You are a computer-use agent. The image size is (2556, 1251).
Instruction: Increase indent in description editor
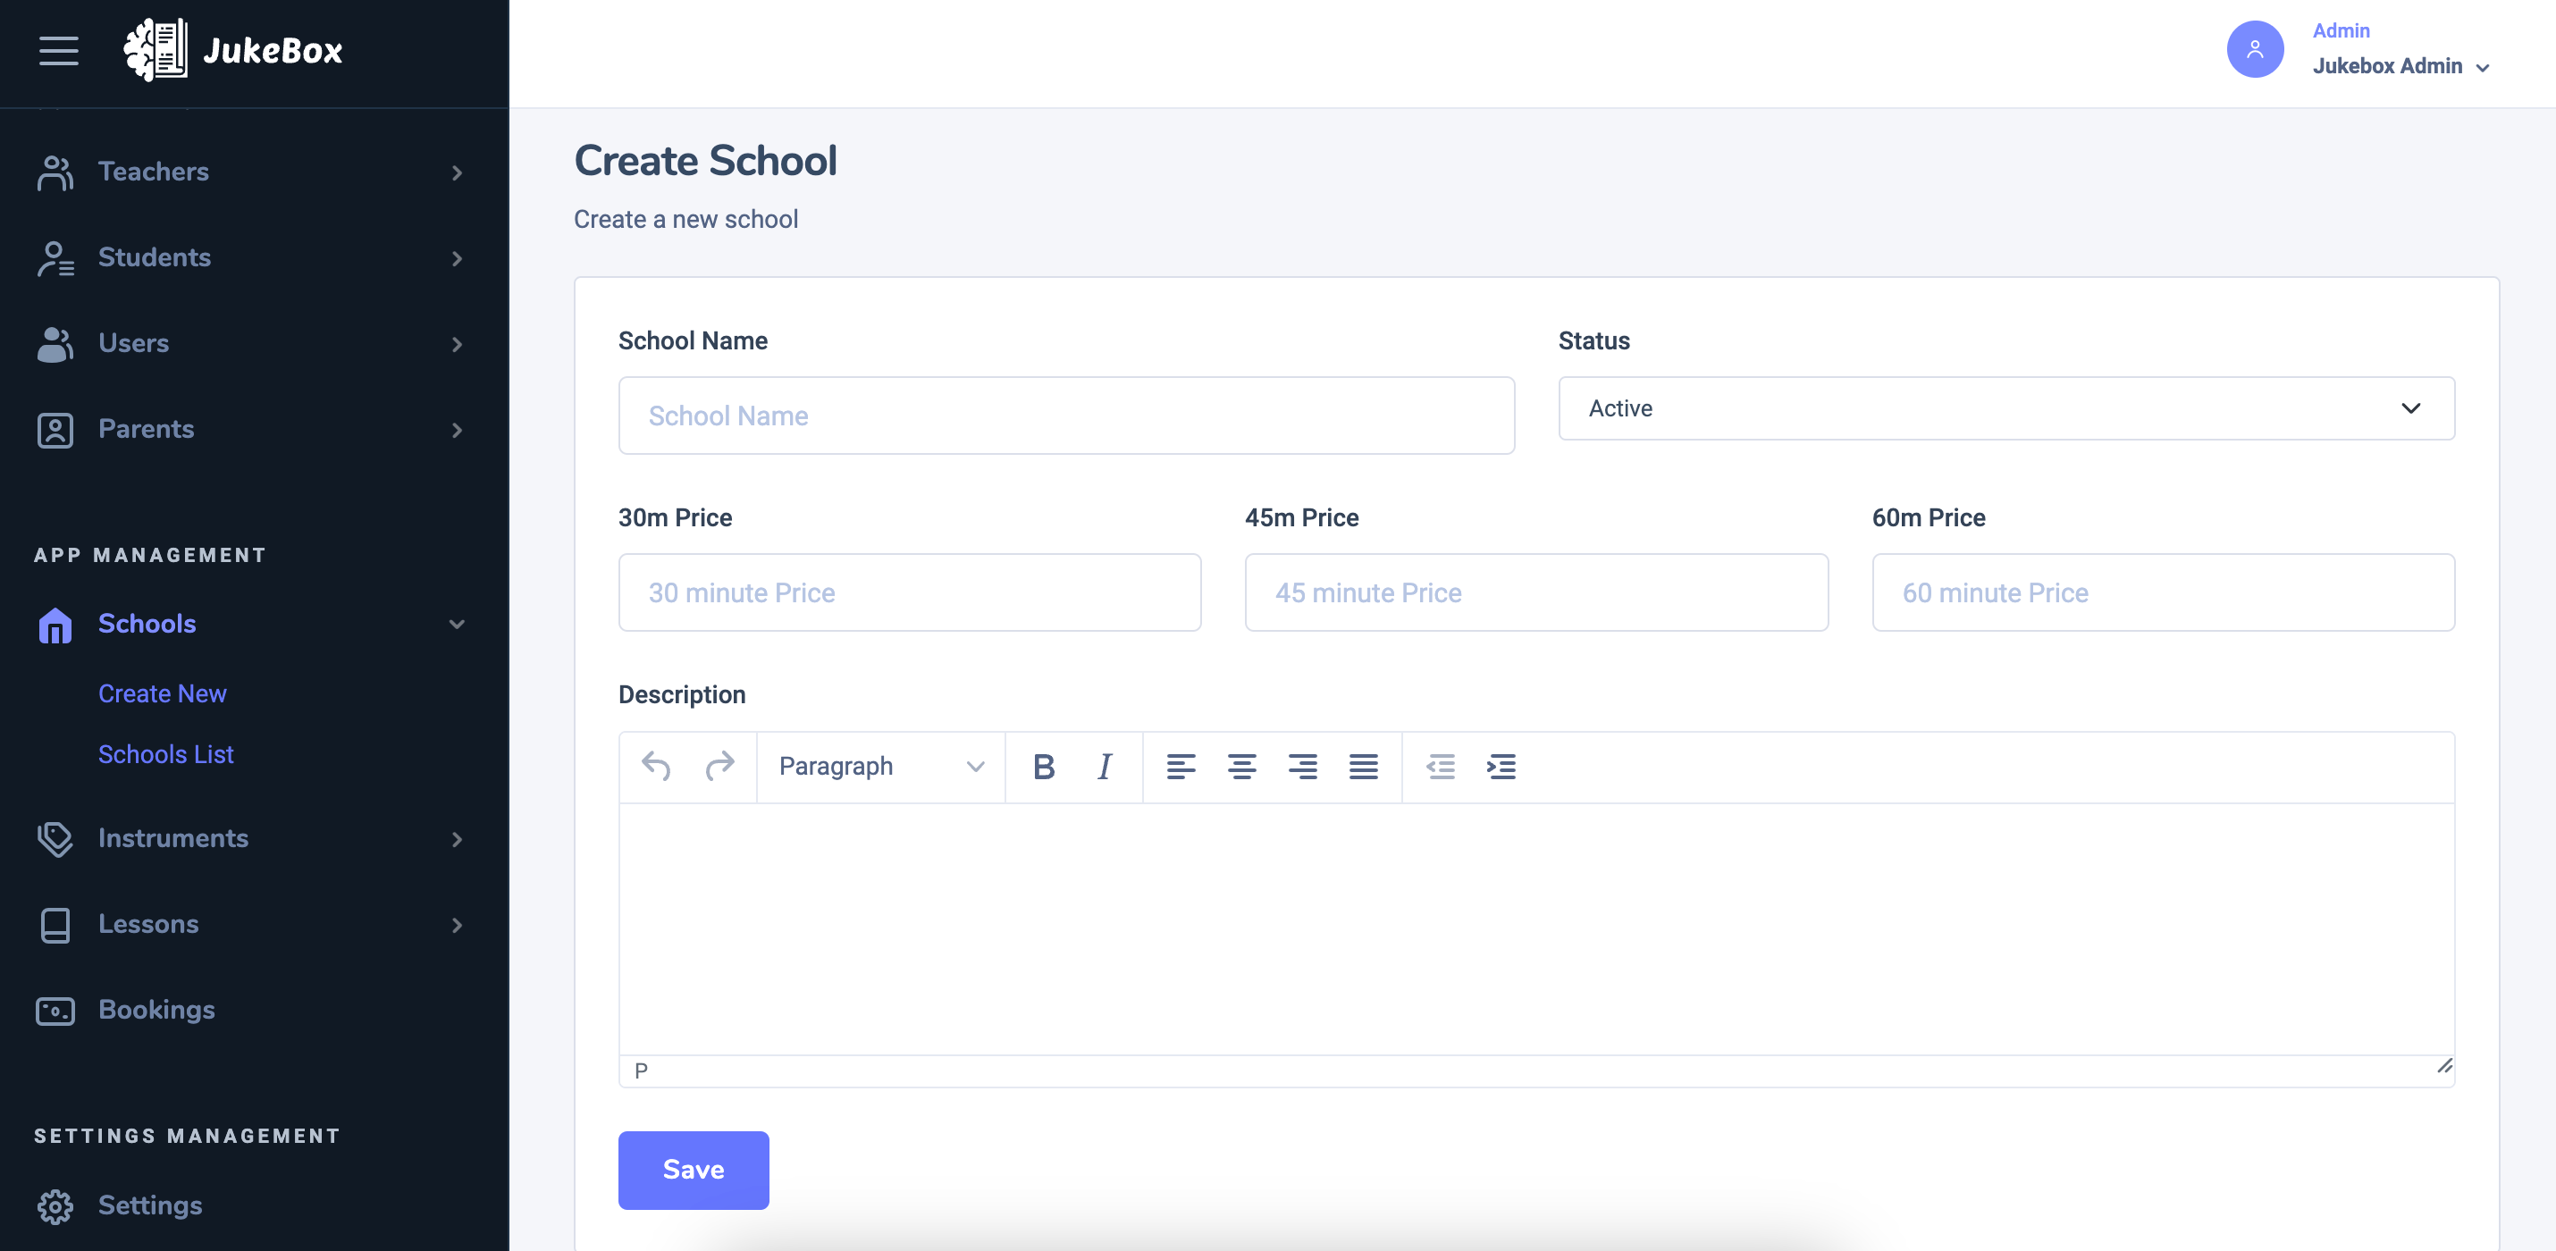coord(1501,766)
